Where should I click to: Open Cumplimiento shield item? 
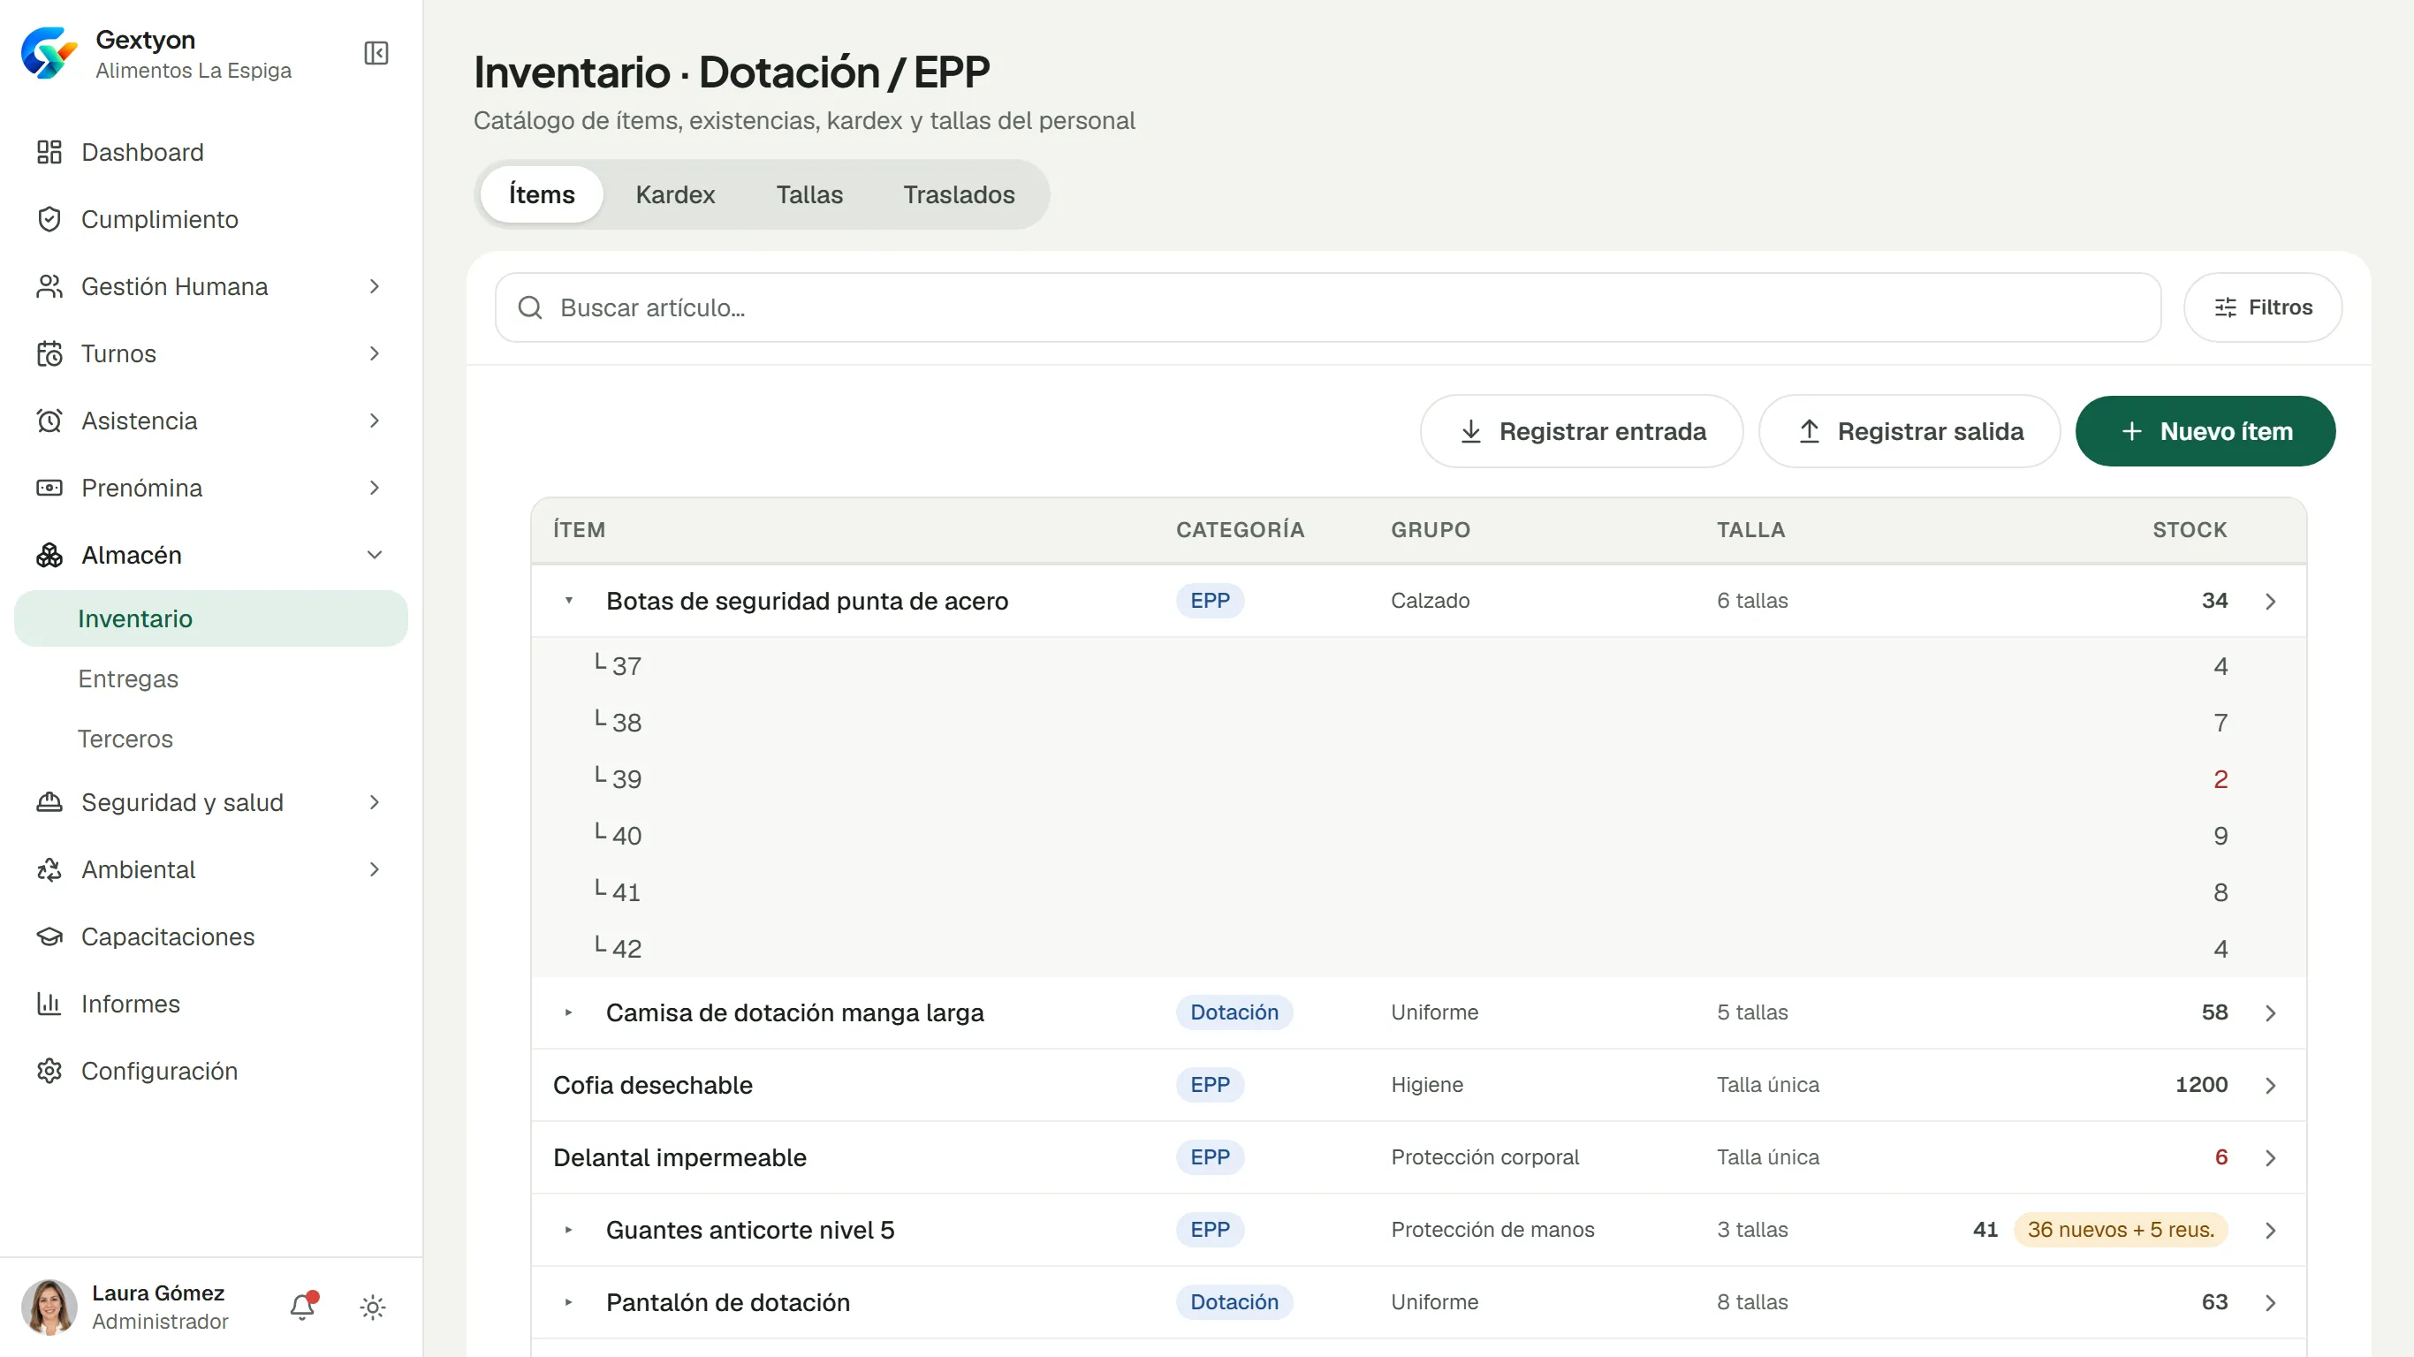[211, 219]
